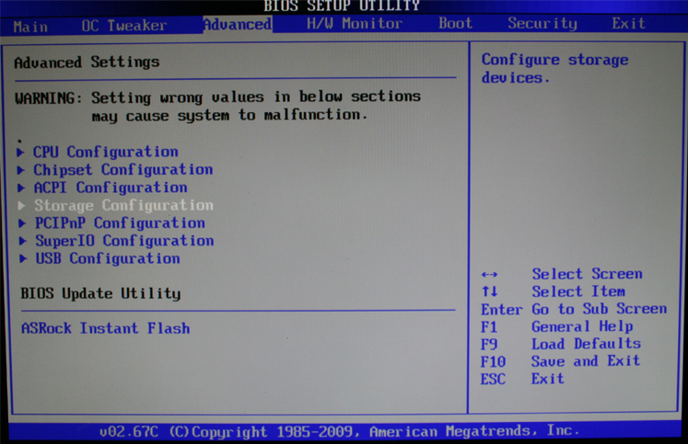688x444 pixels.
Task: Open the Main tab
Action: coord(30,27)
